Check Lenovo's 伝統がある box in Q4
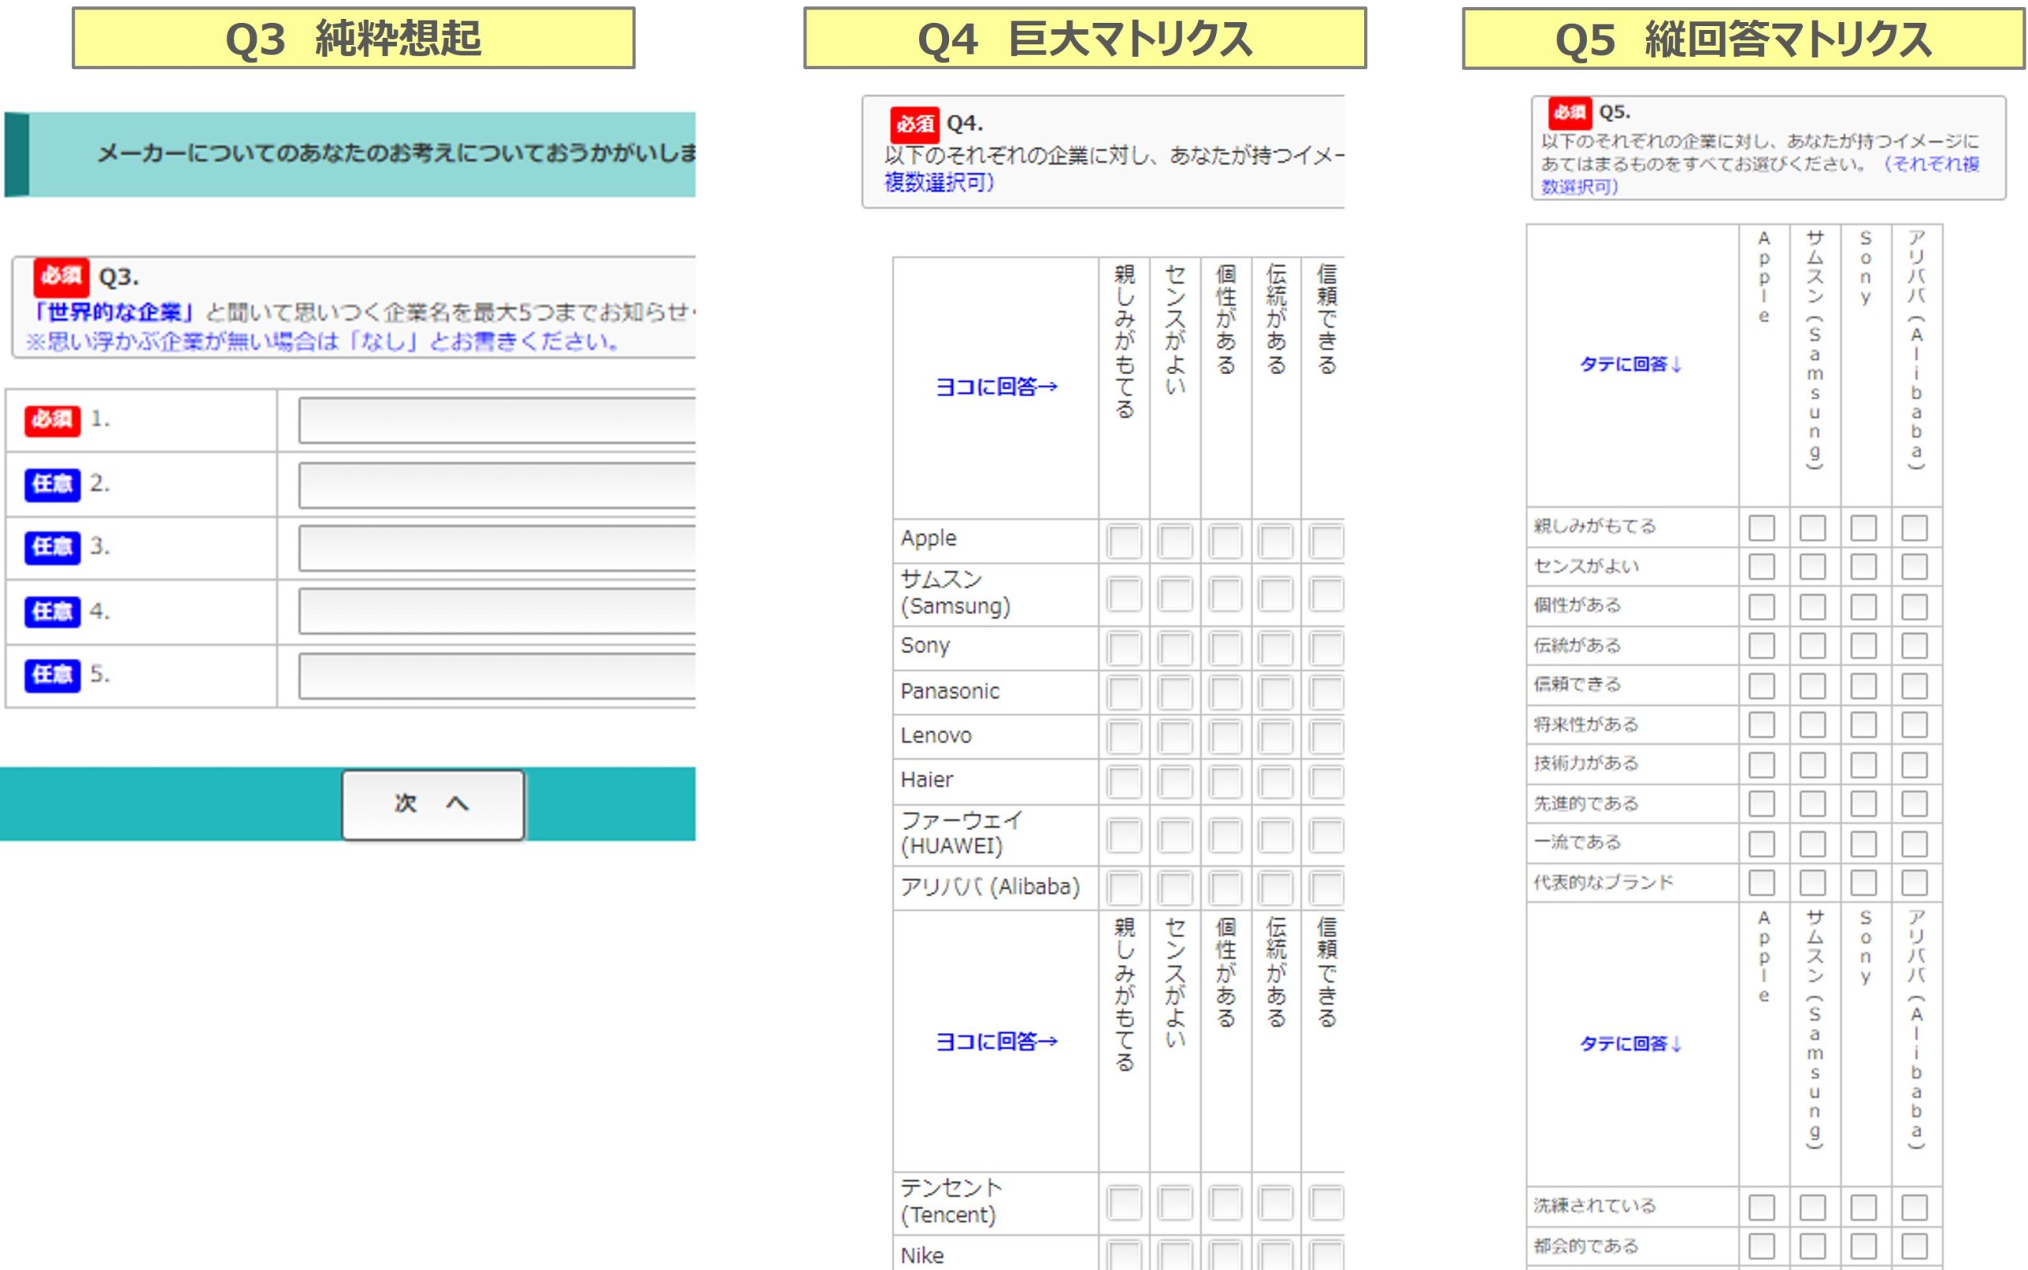 coord(1275,738)
